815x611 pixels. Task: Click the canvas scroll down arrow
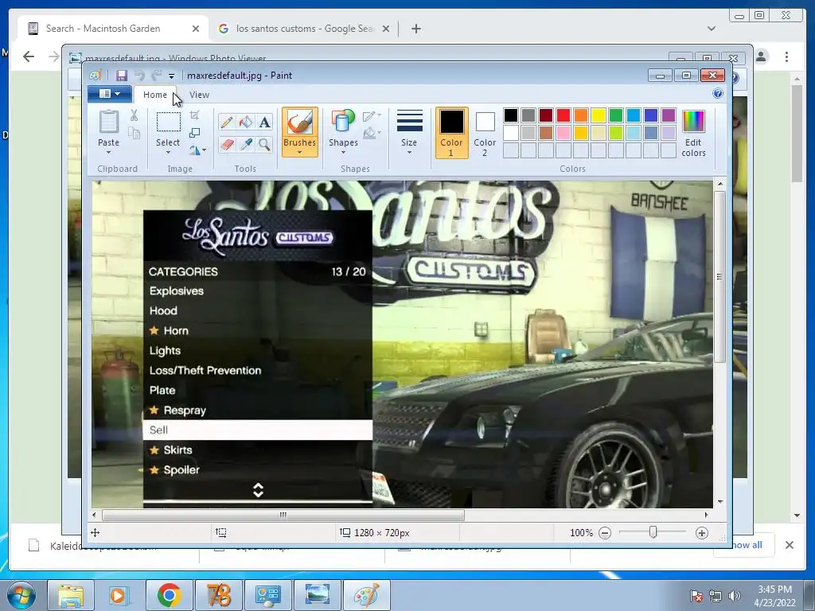[x=719, y=502]
